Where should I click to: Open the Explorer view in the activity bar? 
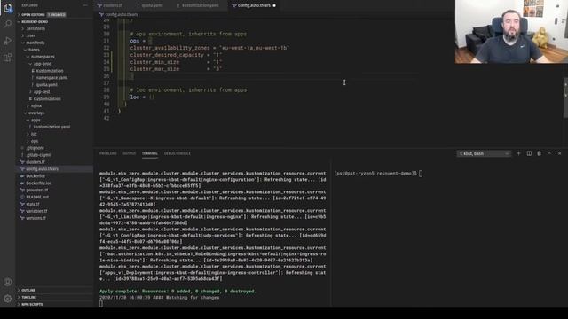pos(8,8)
